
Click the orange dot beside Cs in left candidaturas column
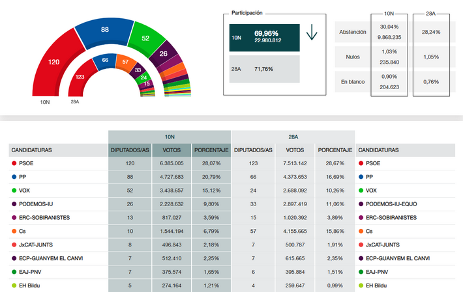coord(14,232)
